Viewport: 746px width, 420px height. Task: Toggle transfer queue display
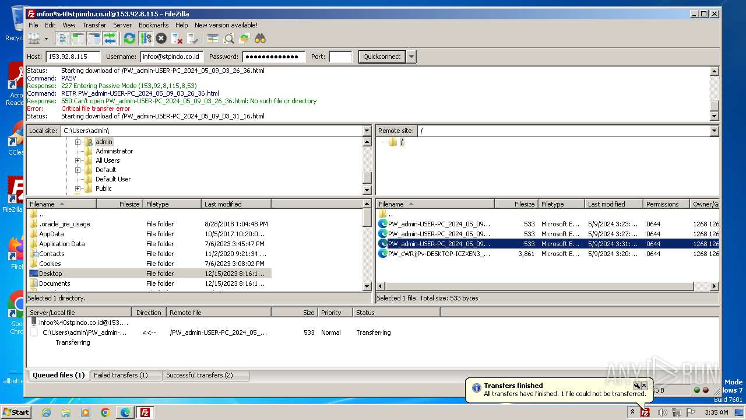[x=110, y=38]
